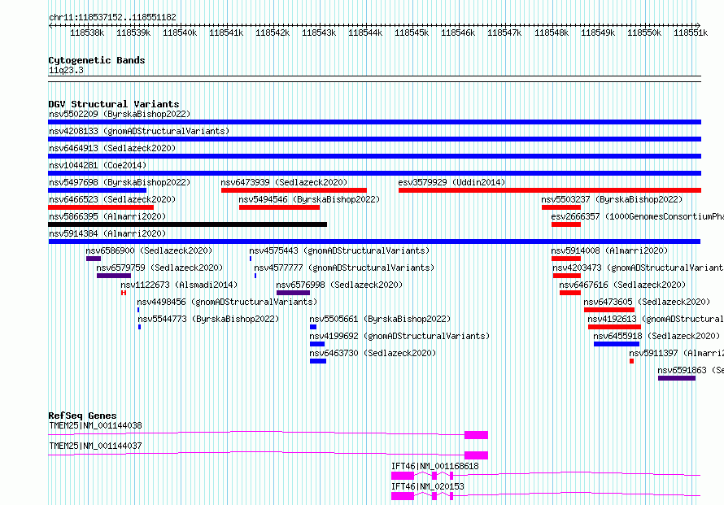Image resolution: width=724 pixels, height=505 pixels.
Task: Click the IFT46|NM_001168618 gene label
Action: click(435, 466)
